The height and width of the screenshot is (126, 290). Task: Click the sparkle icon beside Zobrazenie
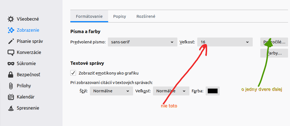click(x=11, y=30)
